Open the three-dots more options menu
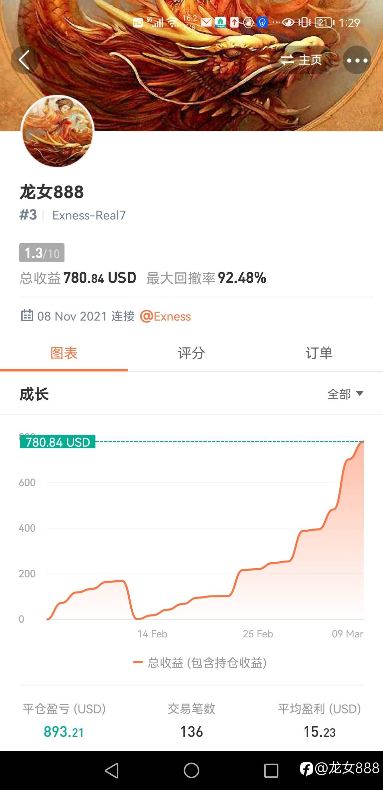 [357, 60]
